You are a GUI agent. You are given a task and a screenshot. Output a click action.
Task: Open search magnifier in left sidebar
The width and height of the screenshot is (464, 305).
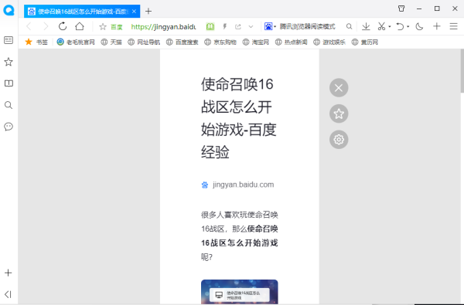point(9,105)
